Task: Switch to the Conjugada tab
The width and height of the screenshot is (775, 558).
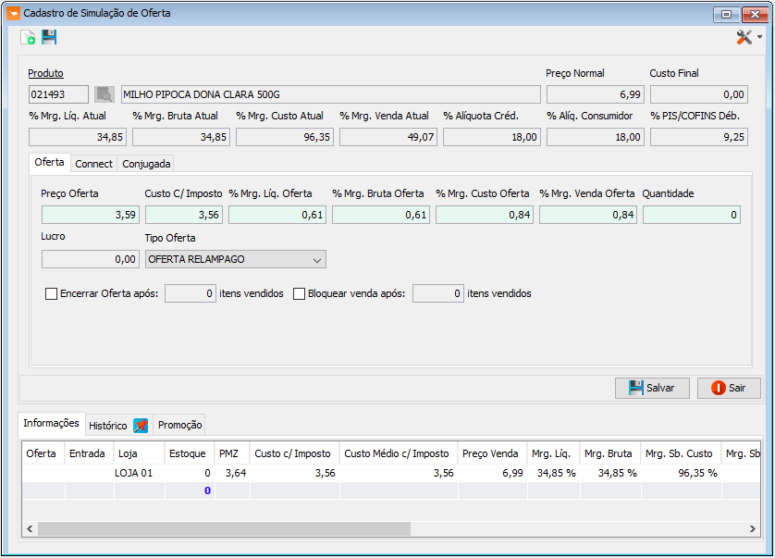Action: point(146,164)
